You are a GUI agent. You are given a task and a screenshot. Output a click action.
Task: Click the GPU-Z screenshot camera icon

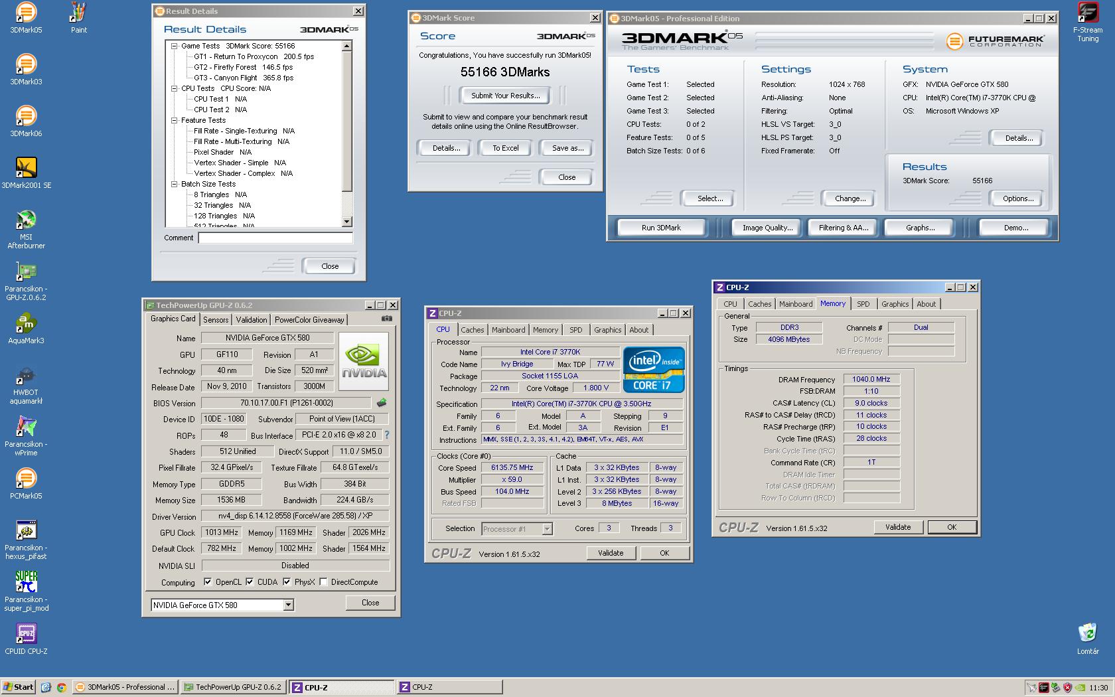(x=386, y=319)
